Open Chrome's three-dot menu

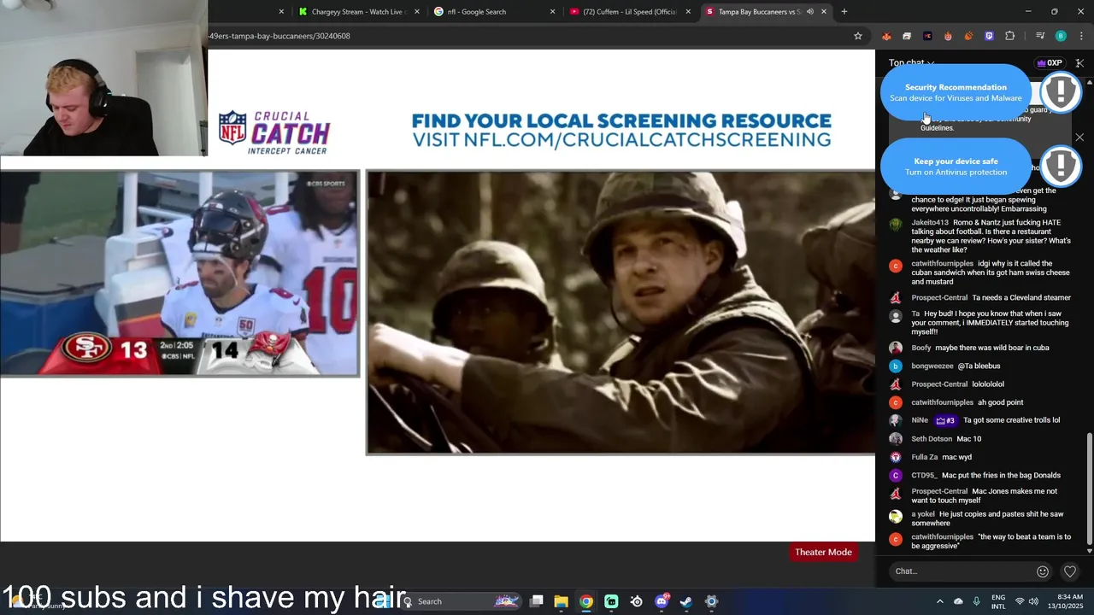tap(1080, 36)
